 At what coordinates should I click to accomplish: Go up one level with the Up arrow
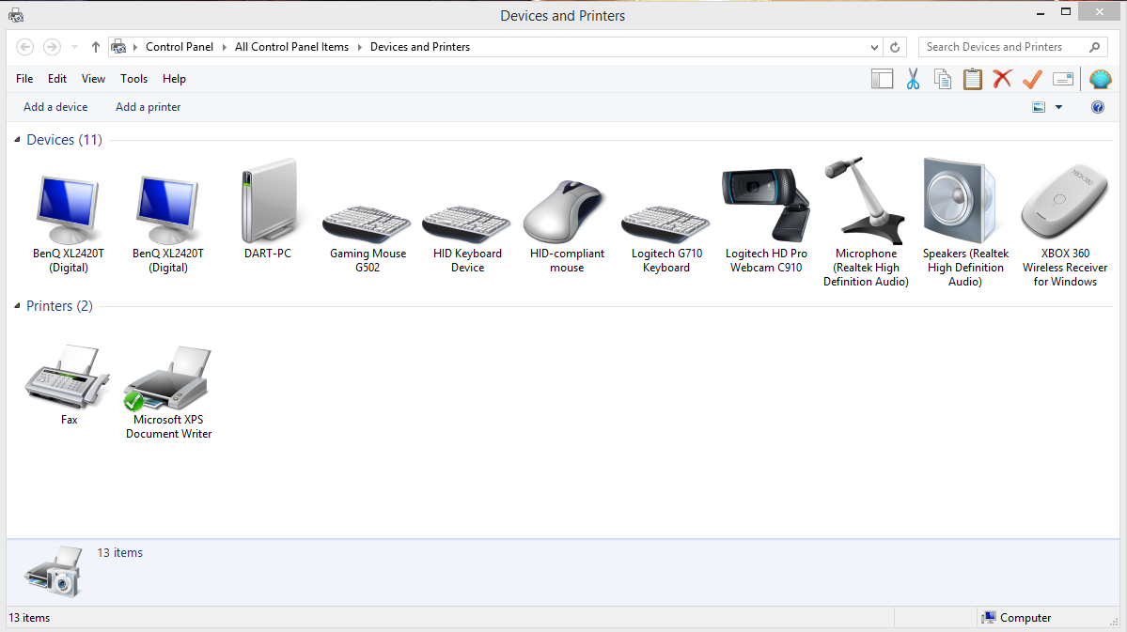(96, 47)
